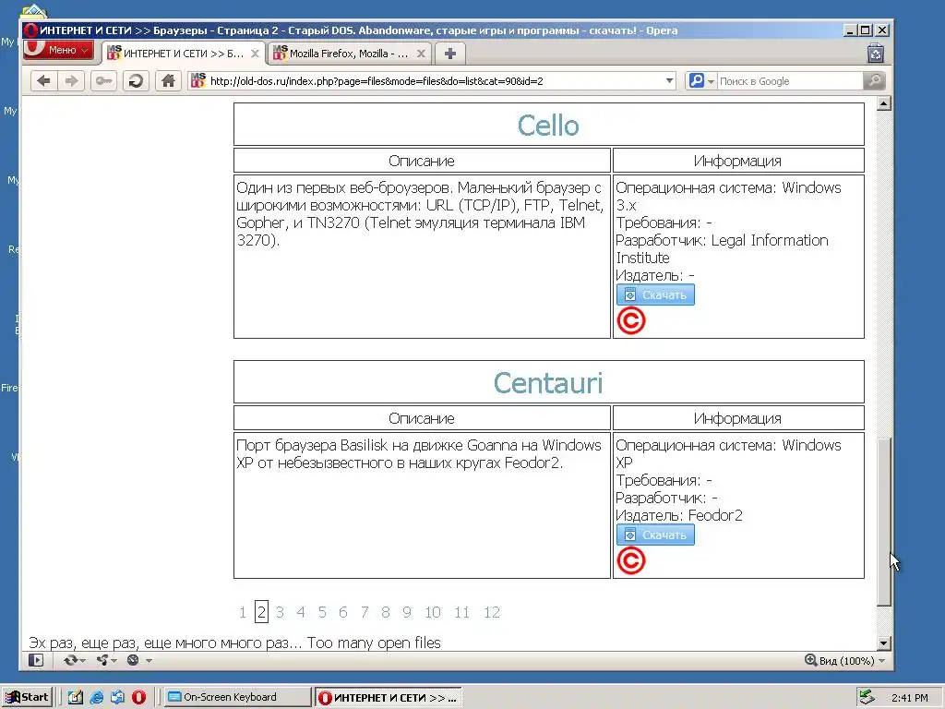Open Opera Link sync status button
Screen dimensions: 945x709
coord(74,660)
